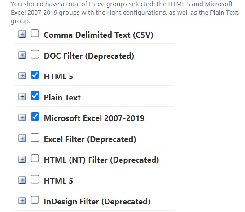Check the InDesign Filter (Deprecated) checkbox
The image size is (245, 212).
point(35,200)
